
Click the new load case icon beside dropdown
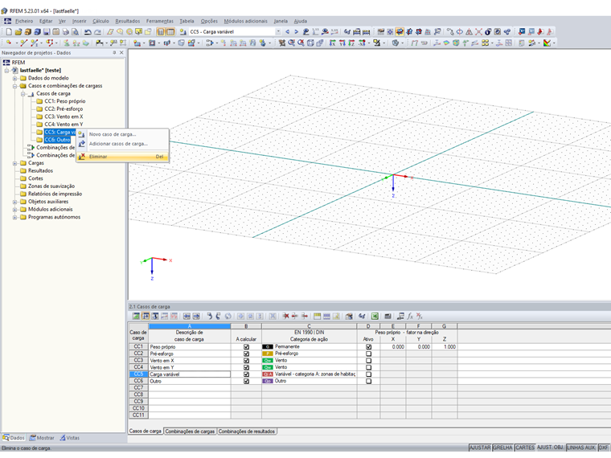[182, 32]
